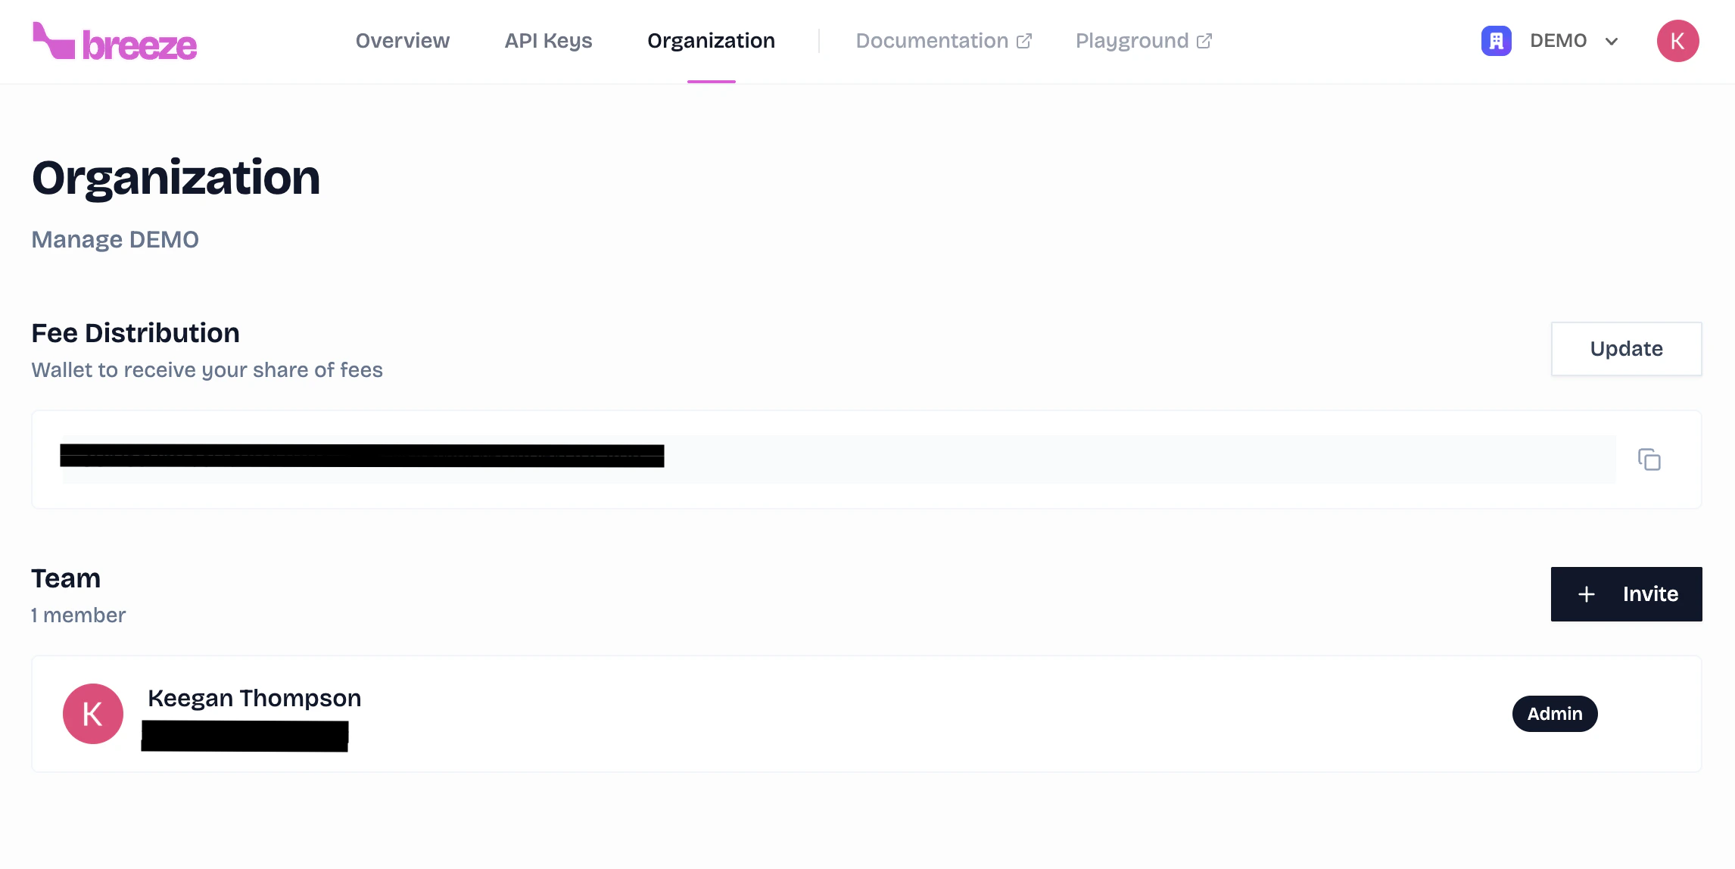Update the fee distribution wallet
Viewport: 1735px width, 869px height.
tap(1626, 348)
